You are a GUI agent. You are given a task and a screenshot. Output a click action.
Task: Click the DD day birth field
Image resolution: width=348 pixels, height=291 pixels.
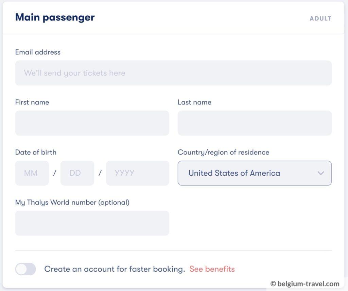pos(77,173)
